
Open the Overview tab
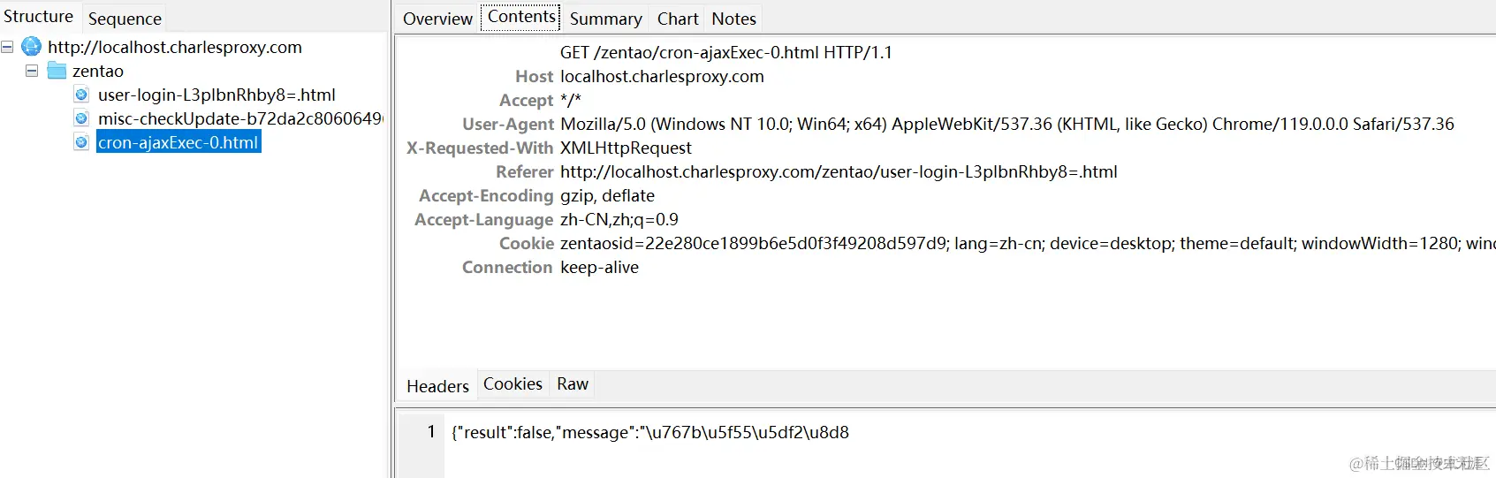click(437, 19)
